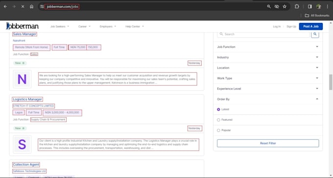Open the Logistics Manager job listing

27,99
